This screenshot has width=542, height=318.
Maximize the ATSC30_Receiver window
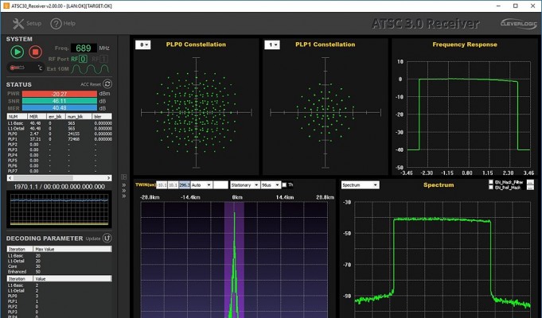click(516, 6)
